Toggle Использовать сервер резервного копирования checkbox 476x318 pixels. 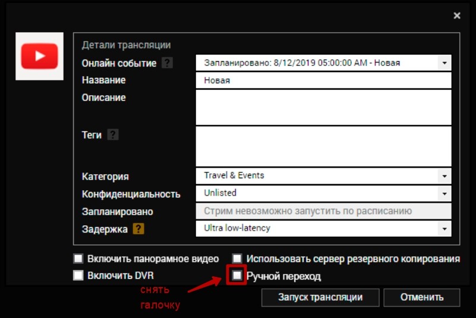pyautogui.click(x=237, y=259)
